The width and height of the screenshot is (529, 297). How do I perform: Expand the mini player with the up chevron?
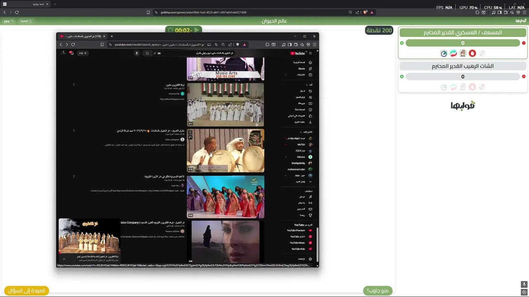pyautogui.click(x=64, y=259)
